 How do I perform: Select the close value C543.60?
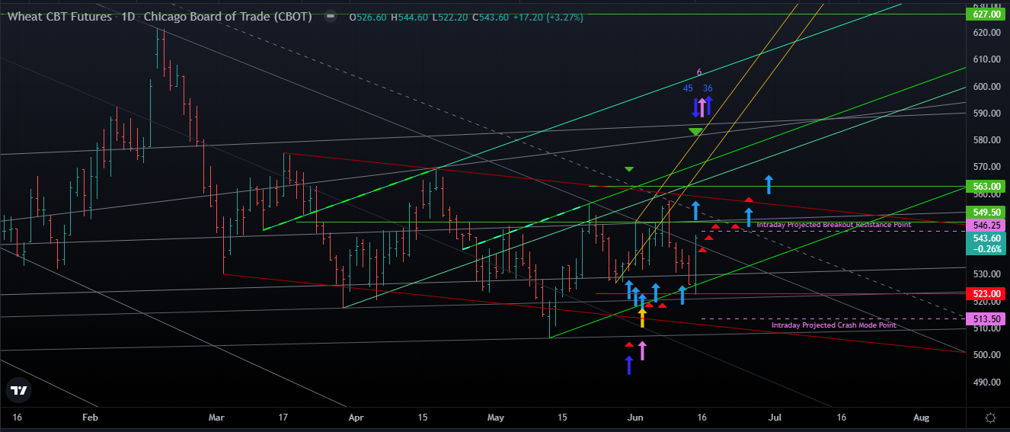(x=491, y=17)
